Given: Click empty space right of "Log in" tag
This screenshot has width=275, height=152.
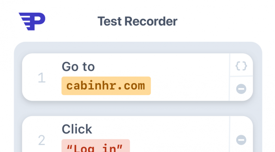Looking at the screenshot, I should pos(179,146).
